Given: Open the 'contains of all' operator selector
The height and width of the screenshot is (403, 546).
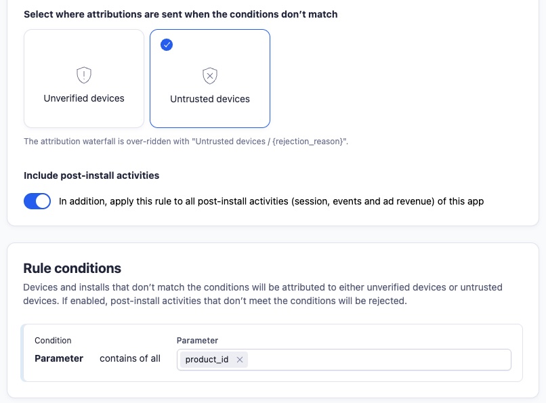Looking at the screenshot, I should [130, 358].
